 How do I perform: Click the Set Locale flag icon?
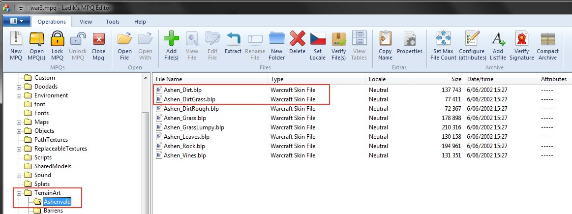[x=318, y=39]
